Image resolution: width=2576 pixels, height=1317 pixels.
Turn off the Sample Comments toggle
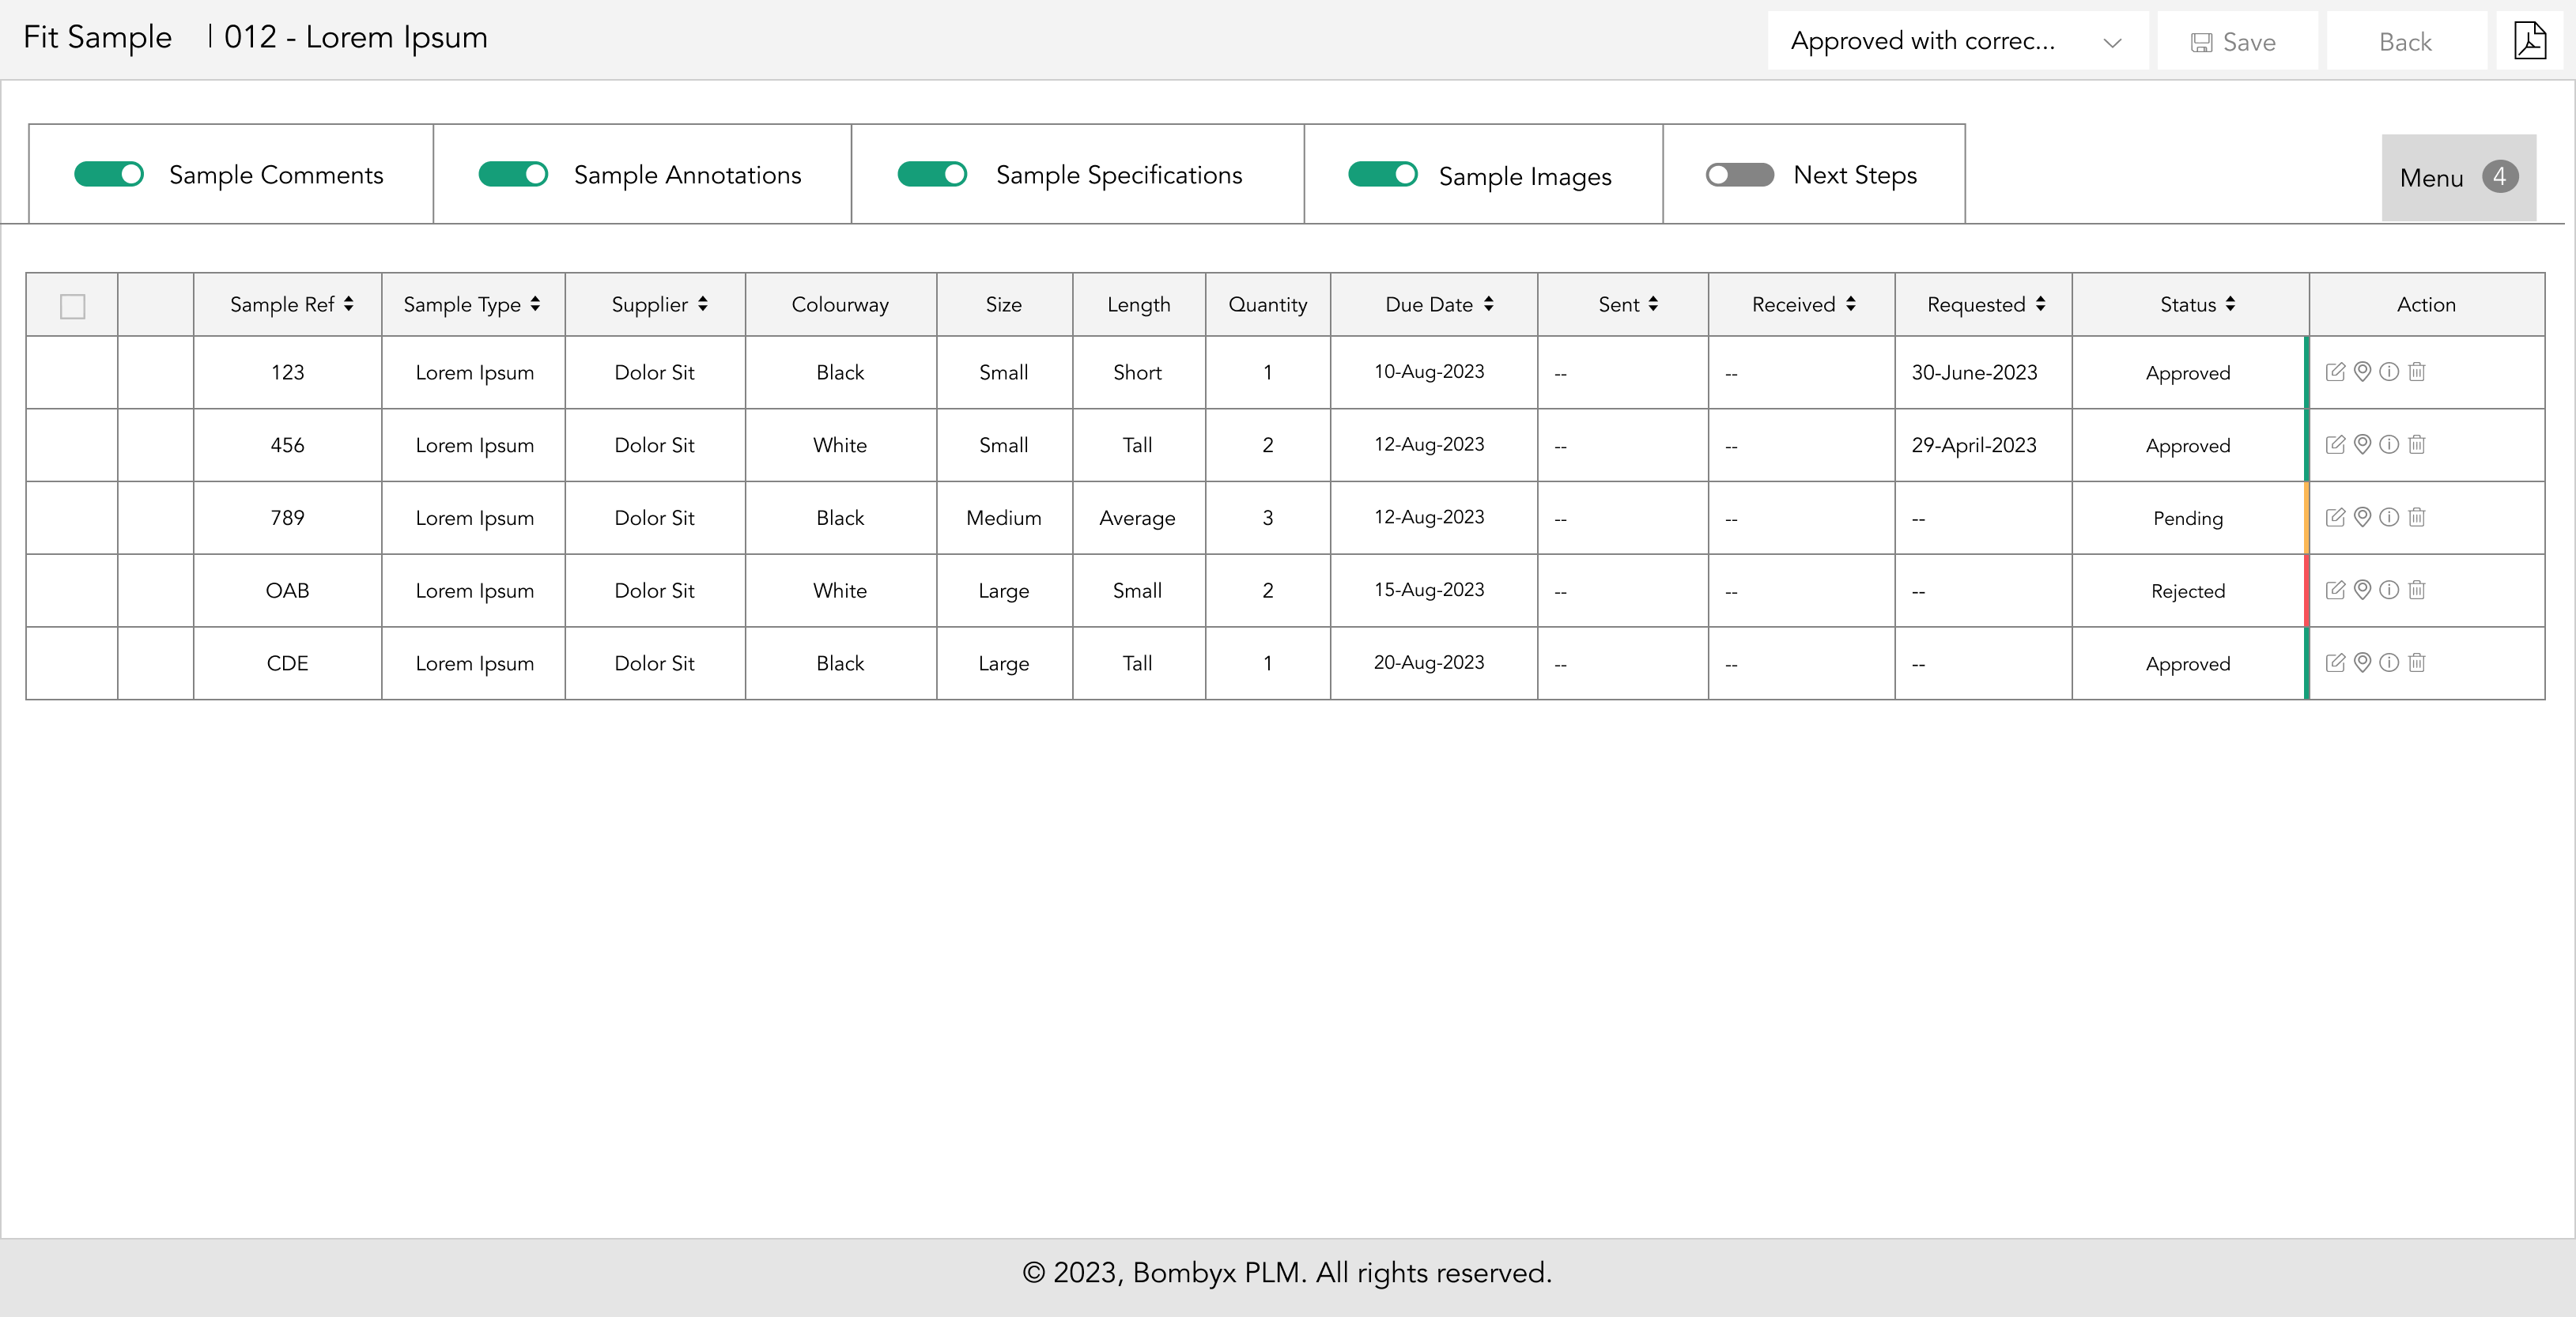[x=109, y=175]
